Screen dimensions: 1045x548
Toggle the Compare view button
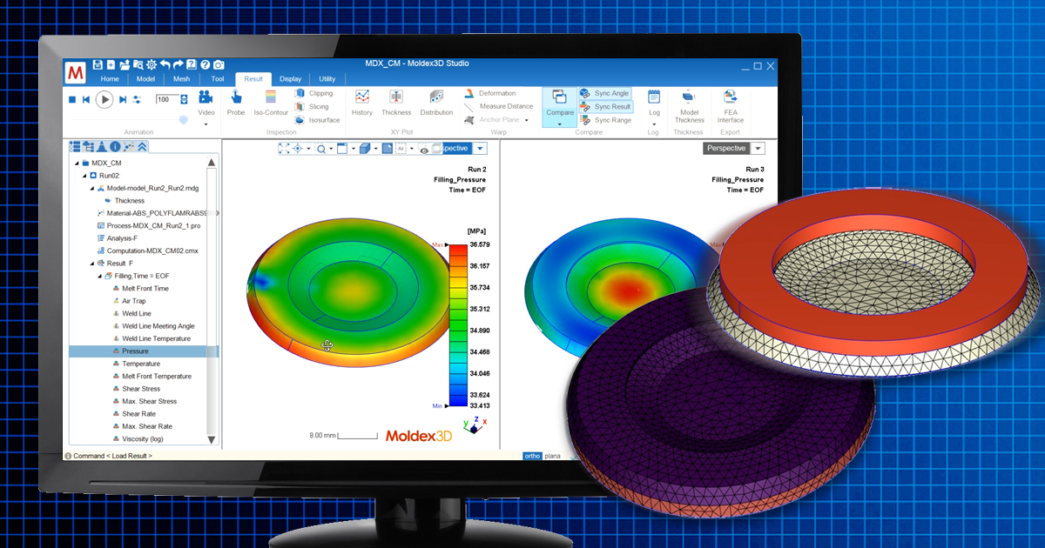pyautogui.click(x=560, y=107)
